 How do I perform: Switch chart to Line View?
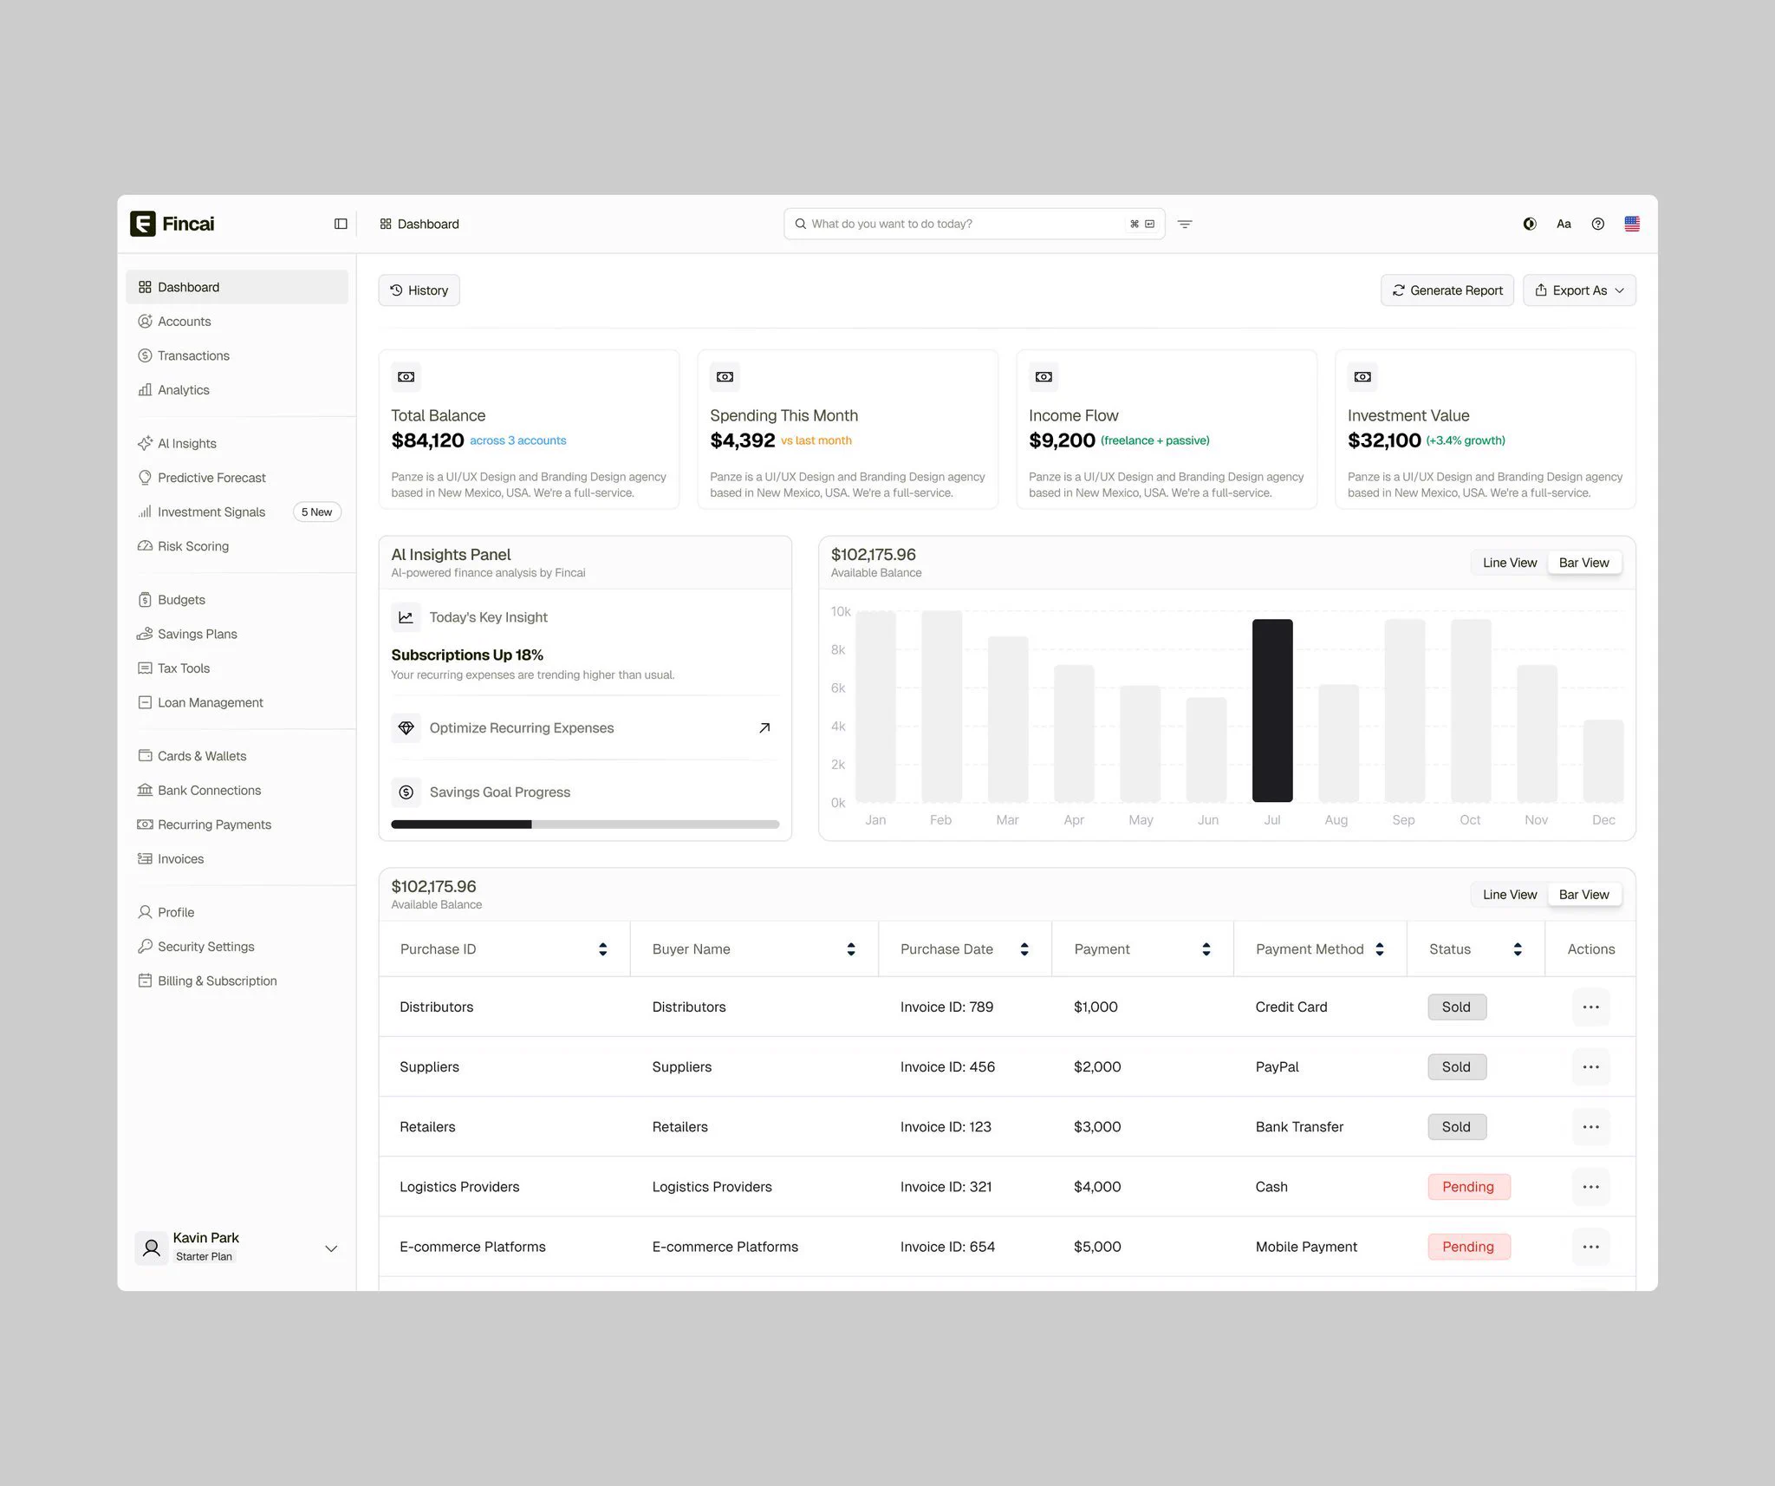[1509, 563]
